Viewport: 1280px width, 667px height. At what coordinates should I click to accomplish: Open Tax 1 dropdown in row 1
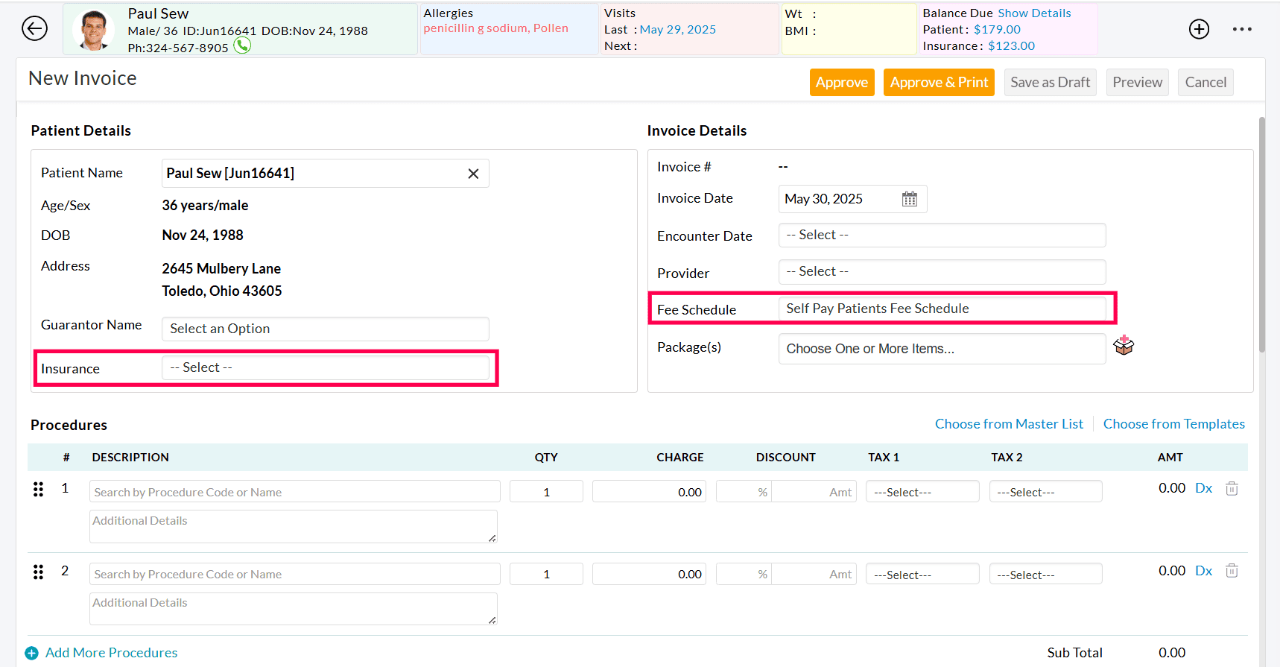(x=922, y=492)
